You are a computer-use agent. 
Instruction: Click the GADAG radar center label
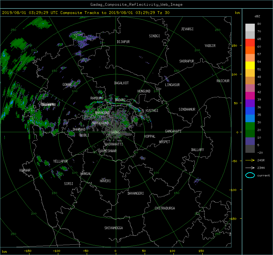coord(115,132)
